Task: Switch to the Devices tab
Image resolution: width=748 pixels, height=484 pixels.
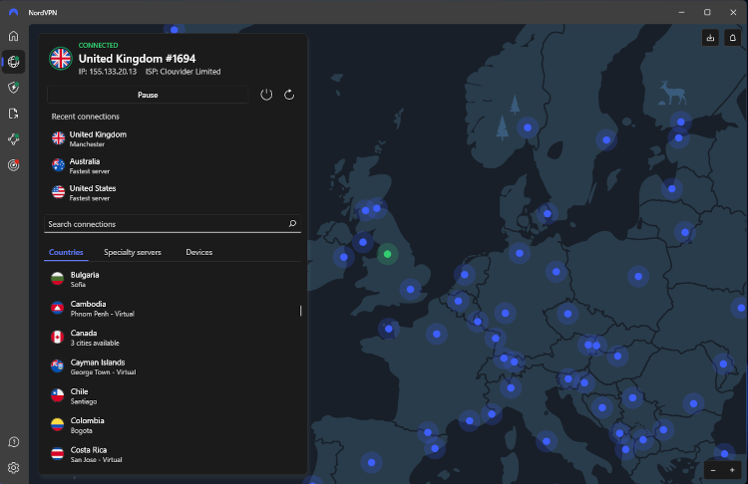Action: tap(198, 252)
